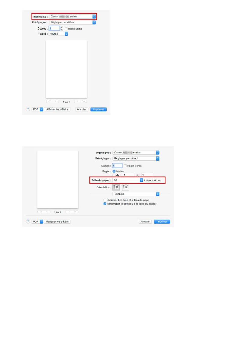Go to next preview page in detailed dialog

coord(69,212)
